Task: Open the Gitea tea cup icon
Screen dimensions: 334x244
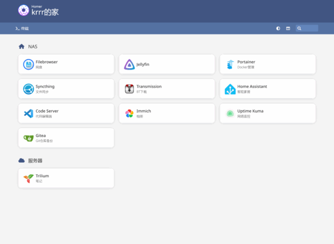Action: [28, 138]
